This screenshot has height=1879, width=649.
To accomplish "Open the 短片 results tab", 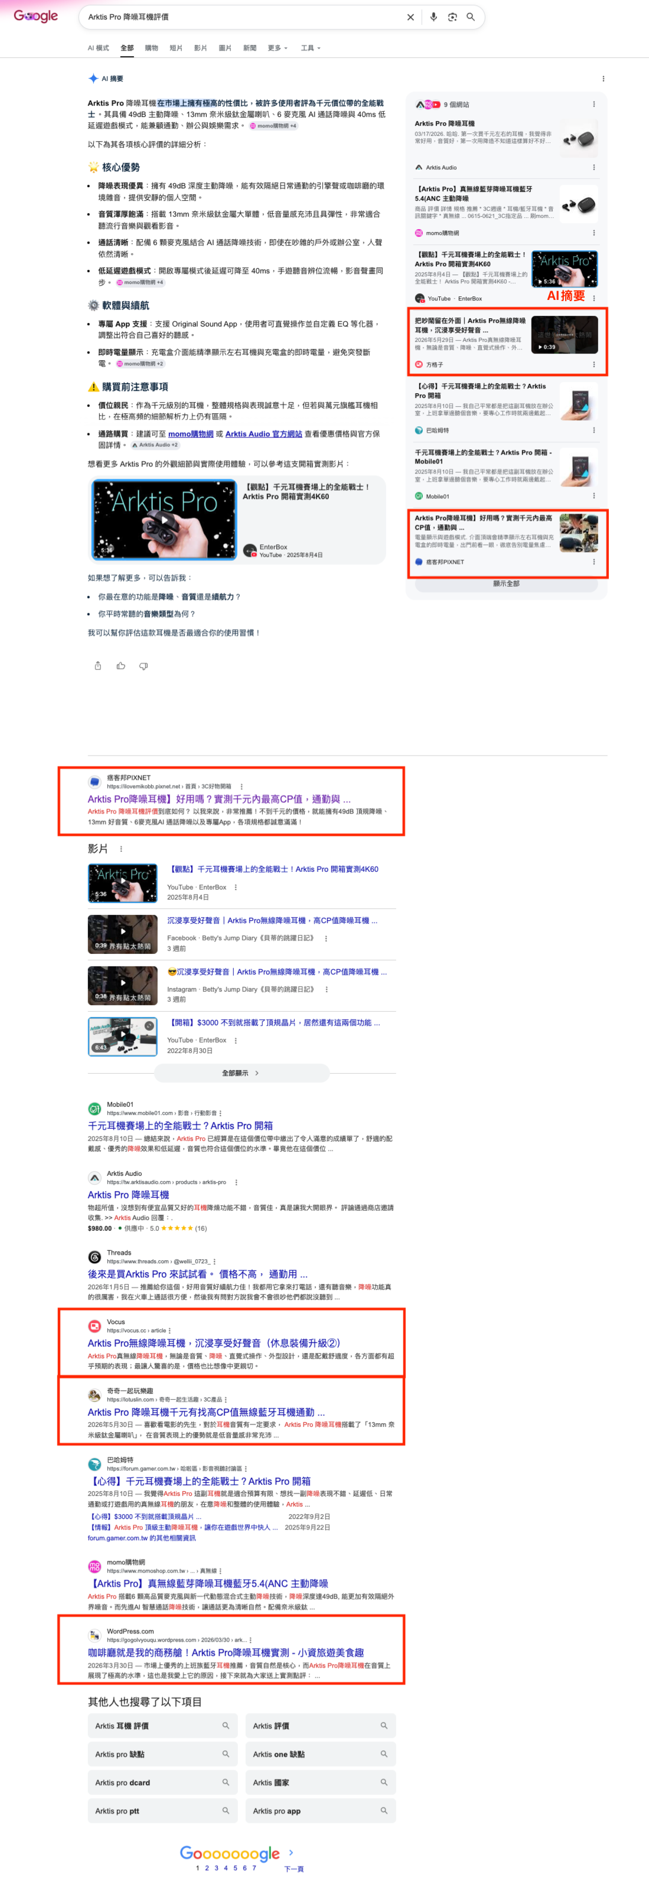I will 176,48.
